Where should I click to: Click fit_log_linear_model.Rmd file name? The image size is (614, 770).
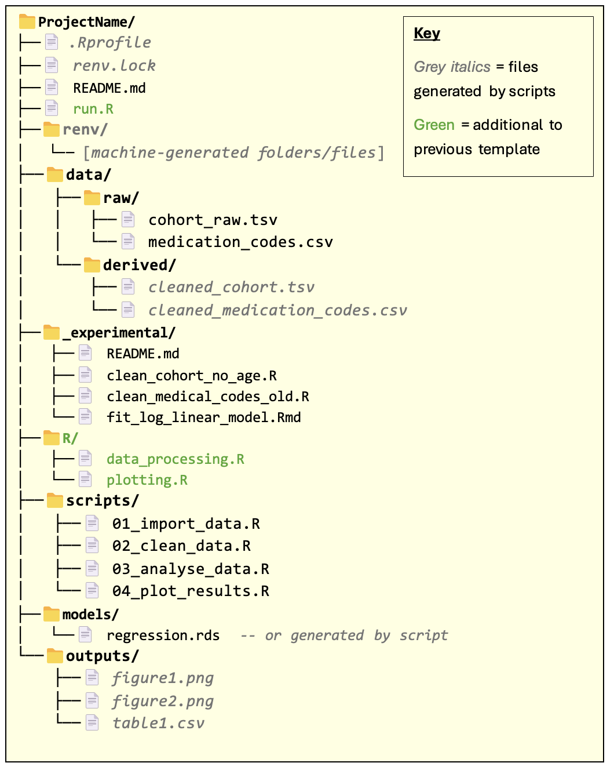[203, 417]
